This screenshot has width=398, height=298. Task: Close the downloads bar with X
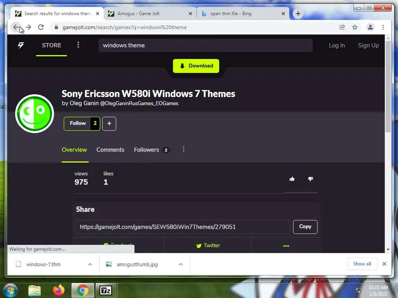(x=384, y=264)
